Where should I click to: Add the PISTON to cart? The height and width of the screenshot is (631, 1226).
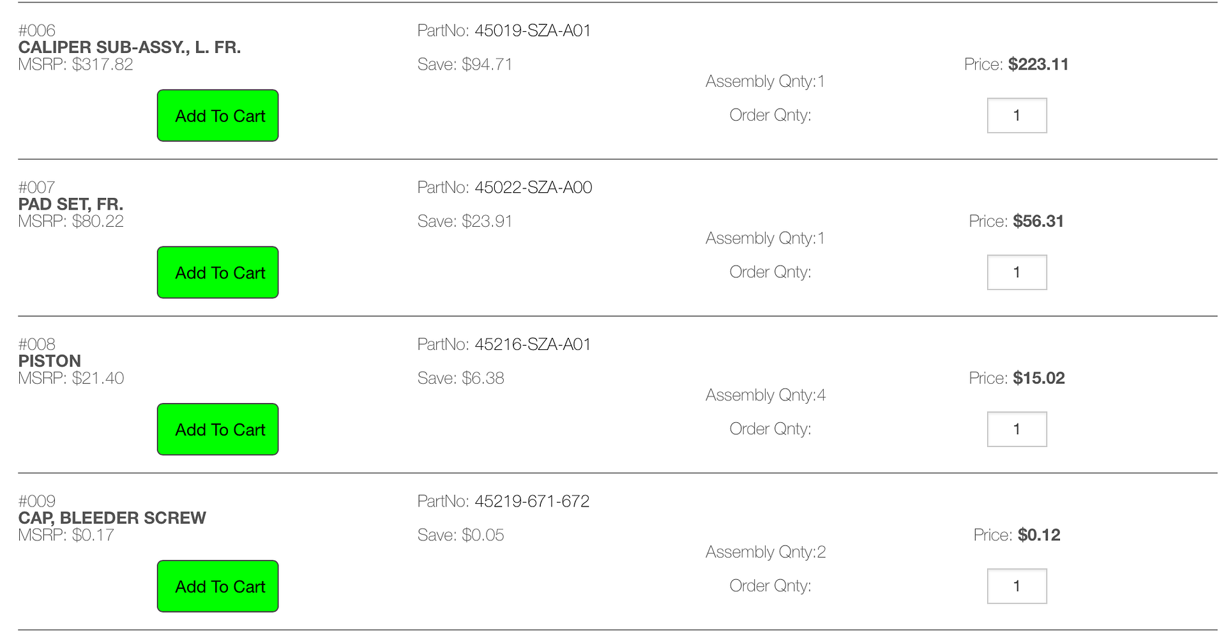coord(218,429)
